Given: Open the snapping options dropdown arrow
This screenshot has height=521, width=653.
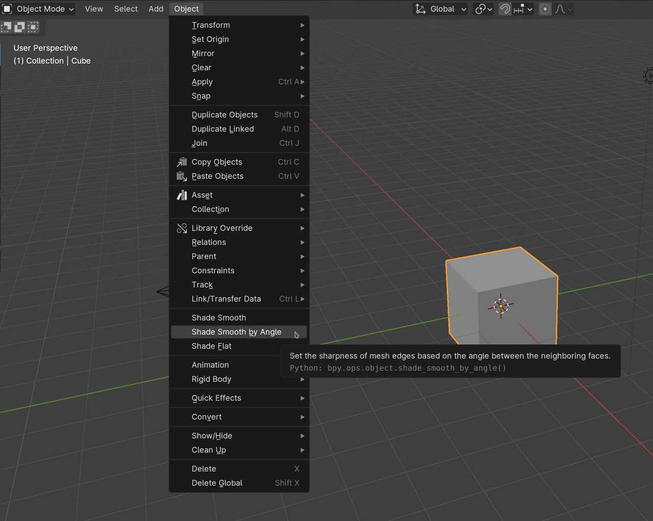Looking at the screenshot, I should pyautogui.click(x=530, y=9).
